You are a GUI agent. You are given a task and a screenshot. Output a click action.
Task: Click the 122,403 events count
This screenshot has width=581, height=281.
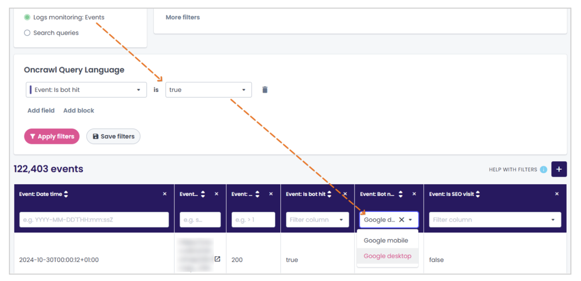[x=48, y=169]
